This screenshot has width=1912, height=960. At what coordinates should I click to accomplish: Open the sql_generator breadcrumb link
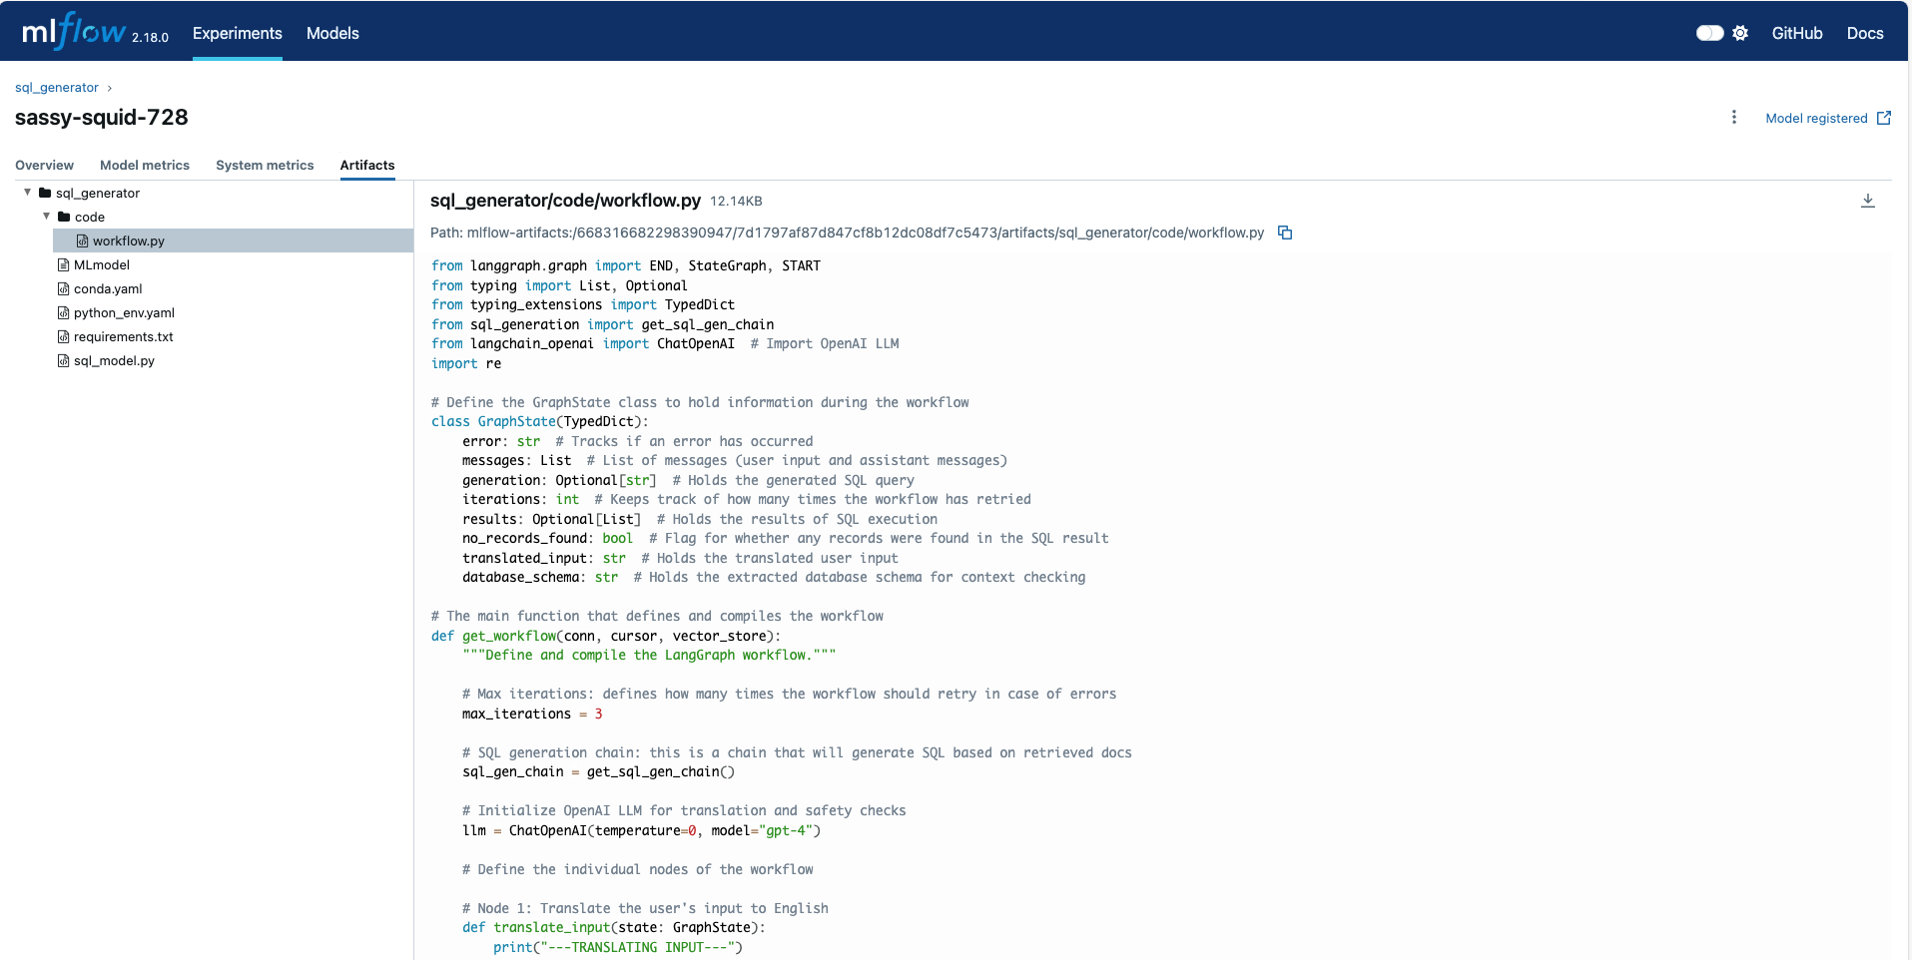(55, 87)
